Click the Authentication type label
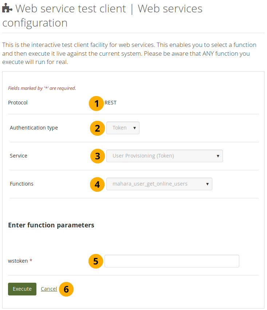Image resolution: width=267 pixels, height=310 pixels. 34,128
